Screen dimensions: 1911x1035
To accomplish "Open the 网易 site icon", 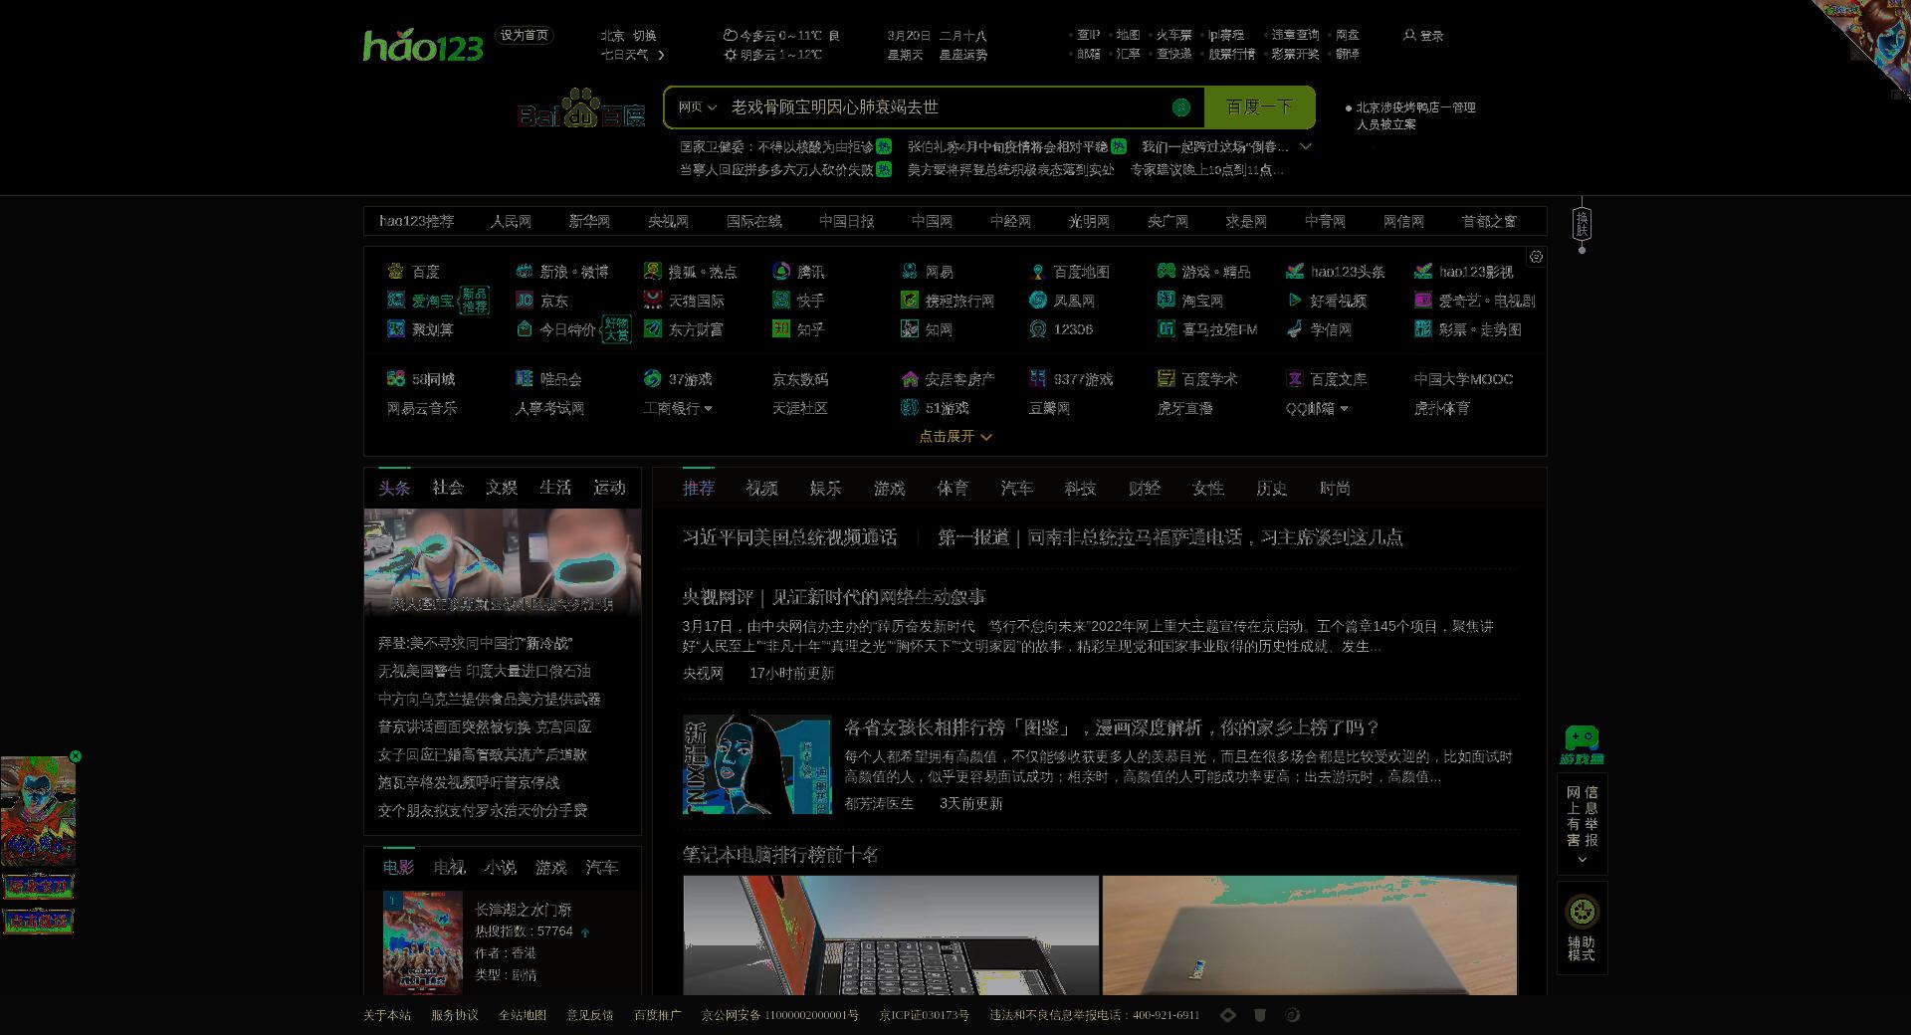I will [909, 271].
